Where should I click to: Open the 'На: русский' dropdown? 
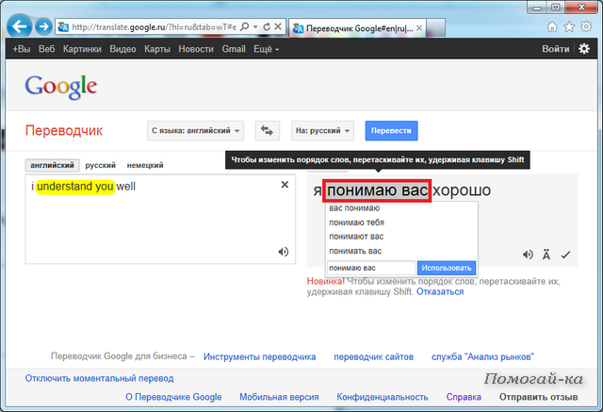click(322, 131)
